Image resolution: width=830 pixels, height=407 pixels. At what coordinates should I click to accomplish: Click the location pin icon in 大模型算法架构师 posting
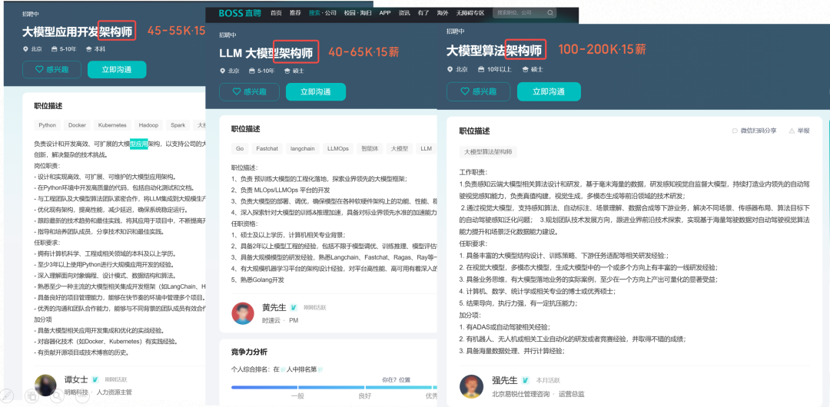point(450,69)
